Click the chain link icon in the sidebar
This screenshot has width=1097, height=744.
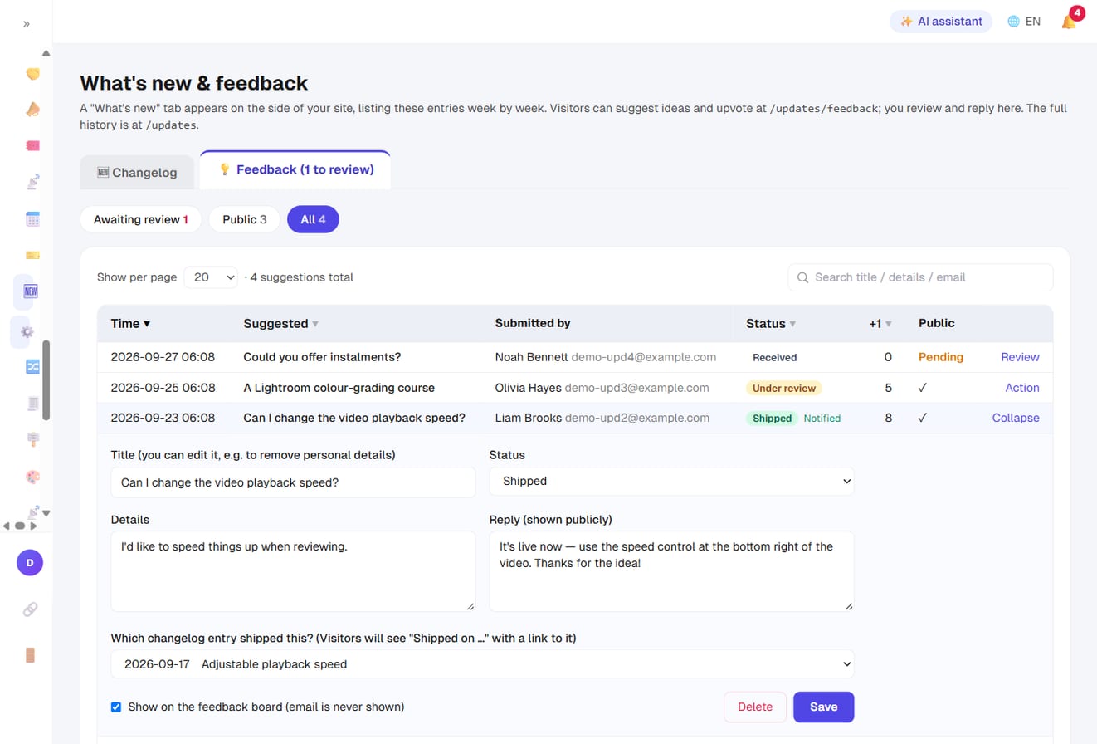tap(30, 609)
